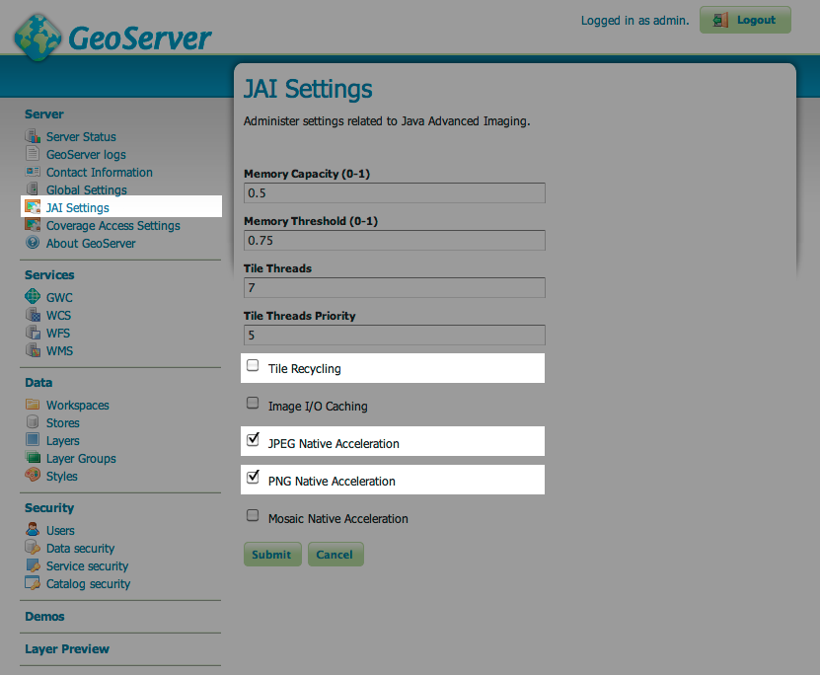Click the GeoServer logs document icon
Image resolution: width=820 pixels, height=675 pixels.
[33, 154]
